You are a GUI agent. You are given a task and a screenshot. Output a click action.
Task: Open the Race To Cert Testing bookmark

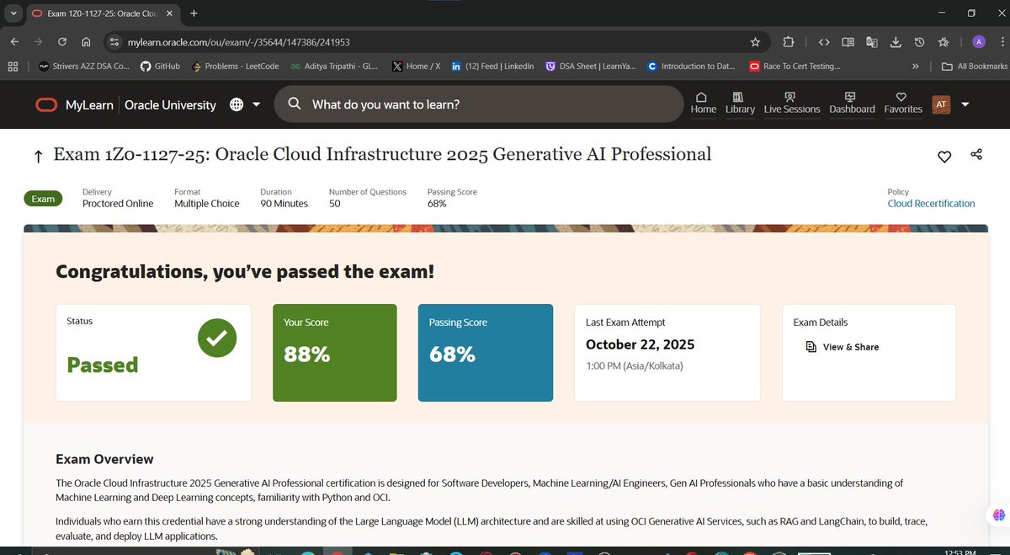pyautogui.click(x=794, y=67)
